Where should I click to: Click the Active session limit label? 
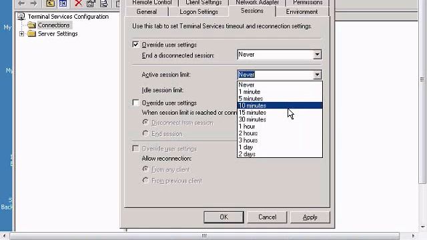pos(166,75)
